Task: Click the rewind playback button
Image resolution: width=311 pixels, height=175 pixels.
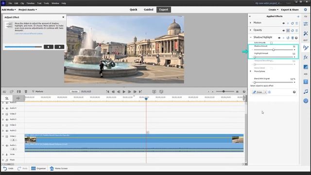Action: (113, 92)
